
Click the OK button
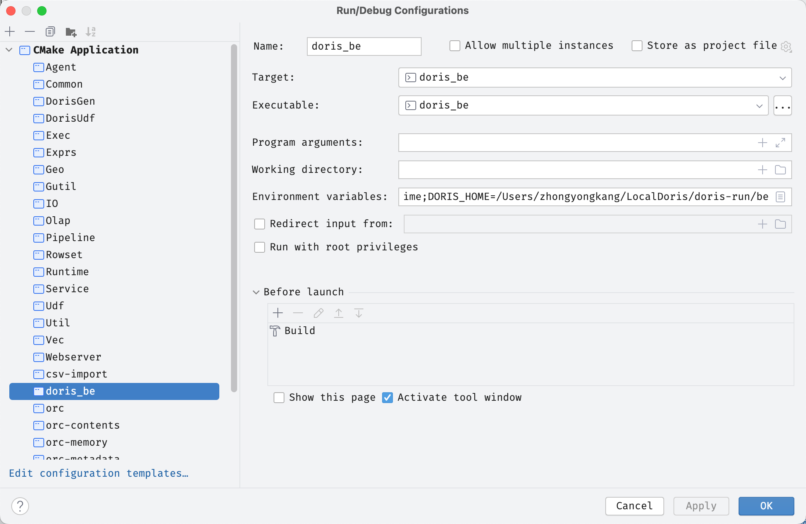point(766,506)
